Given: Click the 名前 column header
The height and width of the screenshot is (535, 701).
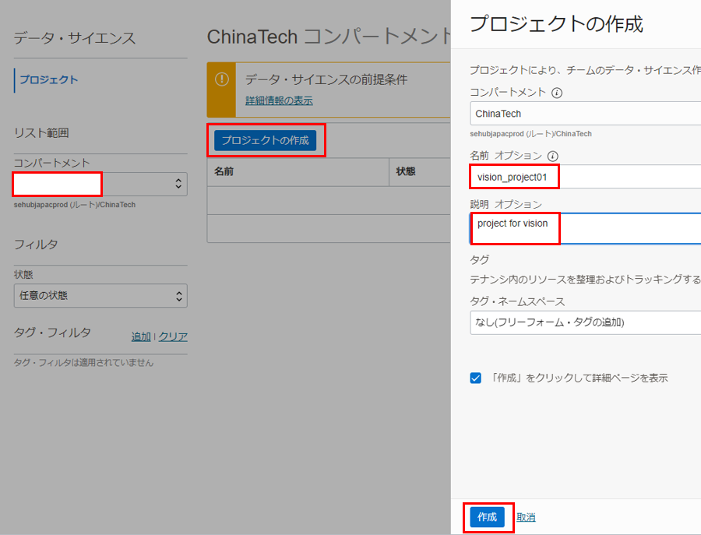Looking at the screenshot, I should [x=224, y=171].
